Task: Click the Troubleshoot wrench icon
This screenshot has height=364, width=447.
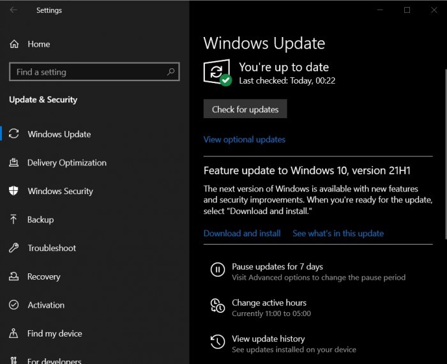Action: click(14, 248)
